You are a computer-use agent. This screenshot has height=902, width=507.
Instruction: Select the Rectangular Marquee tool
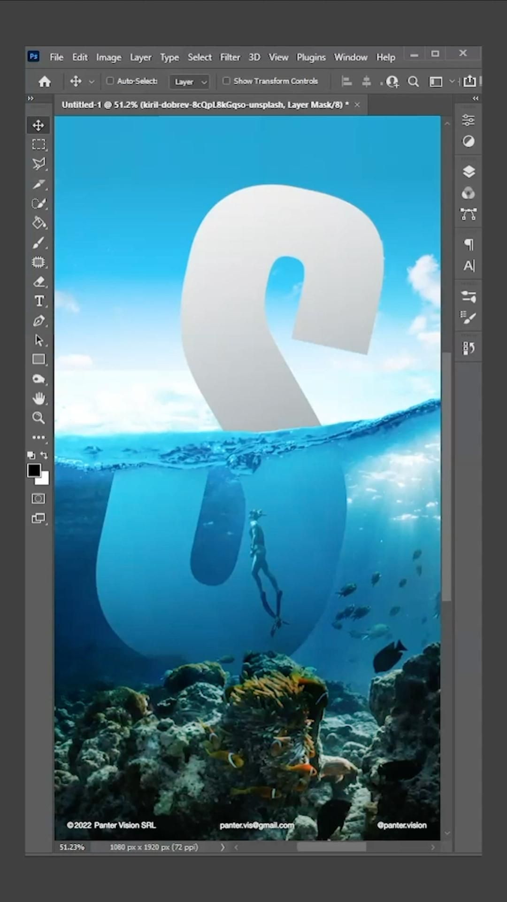coord(38,145)
